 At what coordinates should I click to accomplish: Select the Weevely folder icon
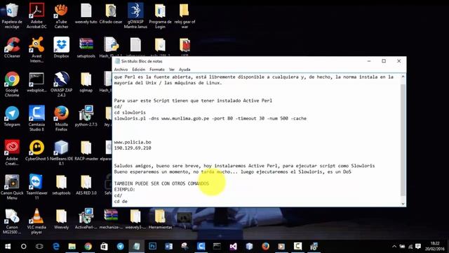click(61, 219)
